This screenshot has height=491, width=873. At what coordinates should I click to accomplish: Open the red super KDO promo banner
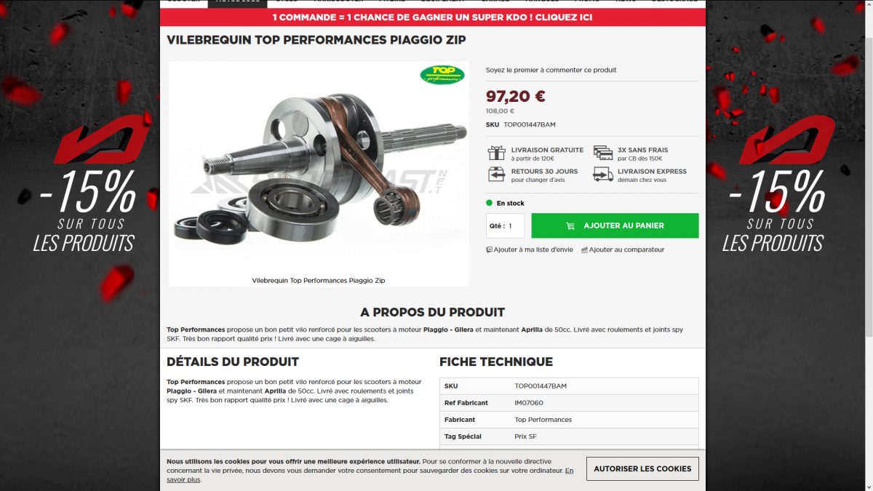pos(433,17)
